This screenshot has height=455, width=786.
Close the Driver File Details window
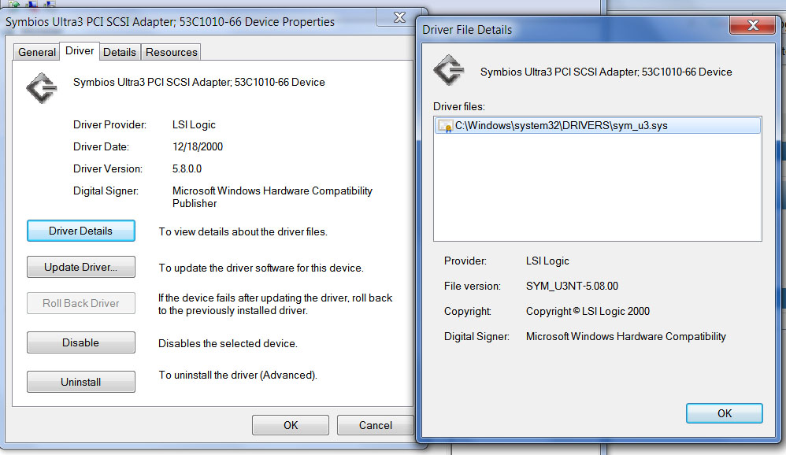click(752, 25)
